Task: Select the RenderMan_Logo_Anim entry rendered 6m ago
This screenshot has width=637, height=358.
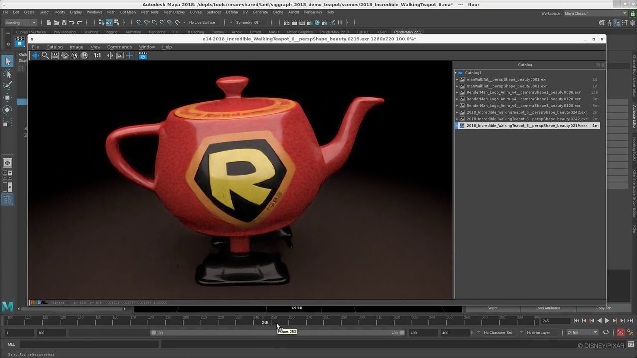Action: 528,99
